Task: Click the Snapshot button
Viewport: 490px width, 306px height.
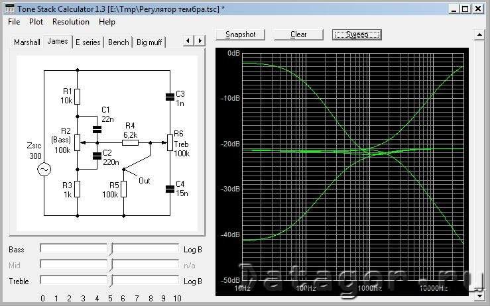Action: click(240, 34)
